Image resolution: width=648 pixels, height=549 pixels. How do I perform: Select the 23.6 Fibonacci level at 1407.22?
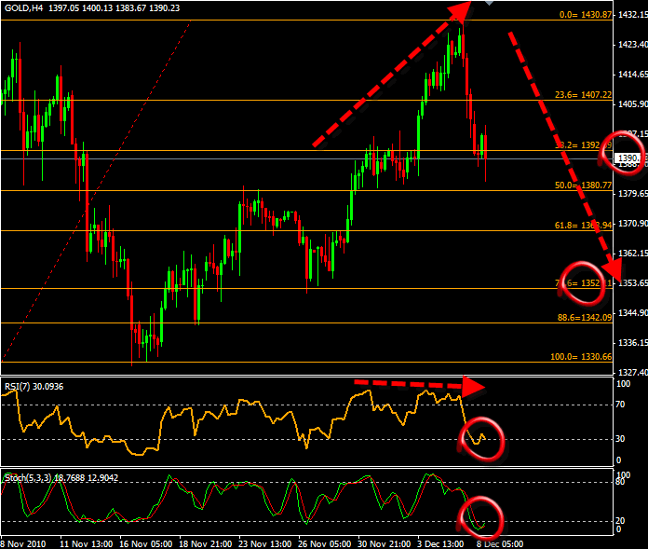coord(584,95)
